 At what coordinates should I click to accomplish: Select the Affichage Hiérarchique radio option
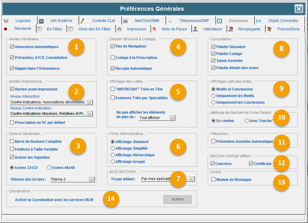click(113, 155)
